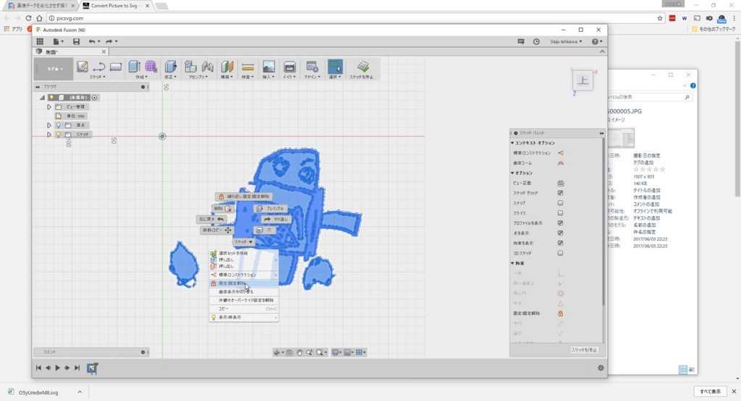Expand the Origin tree node
Screen dimensions: 741x401
[49, 126]
